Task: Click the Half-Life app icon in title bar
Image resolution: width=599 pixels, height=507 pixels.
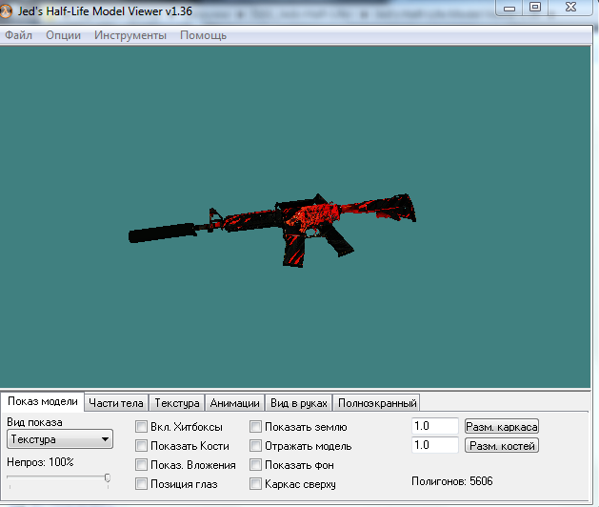Action: click(x=6, y=11)
